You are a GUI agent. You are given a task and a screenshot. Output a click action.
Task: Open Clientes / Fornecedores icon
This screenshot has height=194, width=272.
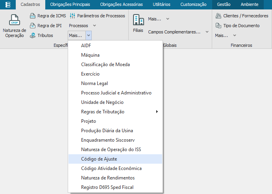[x=218, y=16]
